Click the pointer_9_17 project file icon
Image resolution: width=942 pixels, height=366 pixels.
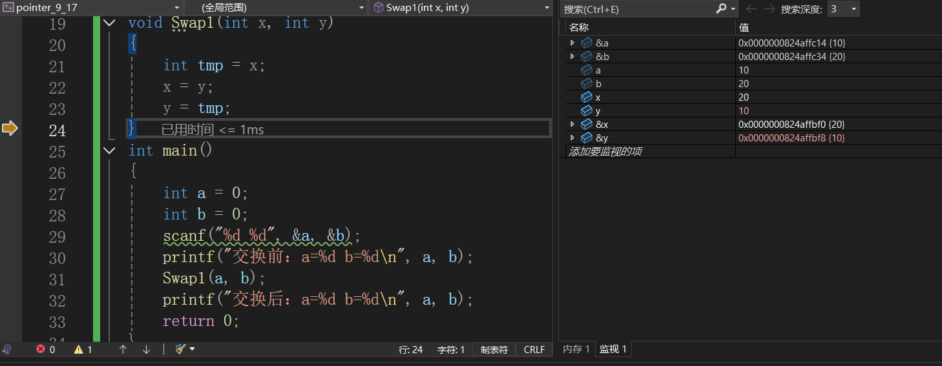pyautogui.click(x=8, y=8)
